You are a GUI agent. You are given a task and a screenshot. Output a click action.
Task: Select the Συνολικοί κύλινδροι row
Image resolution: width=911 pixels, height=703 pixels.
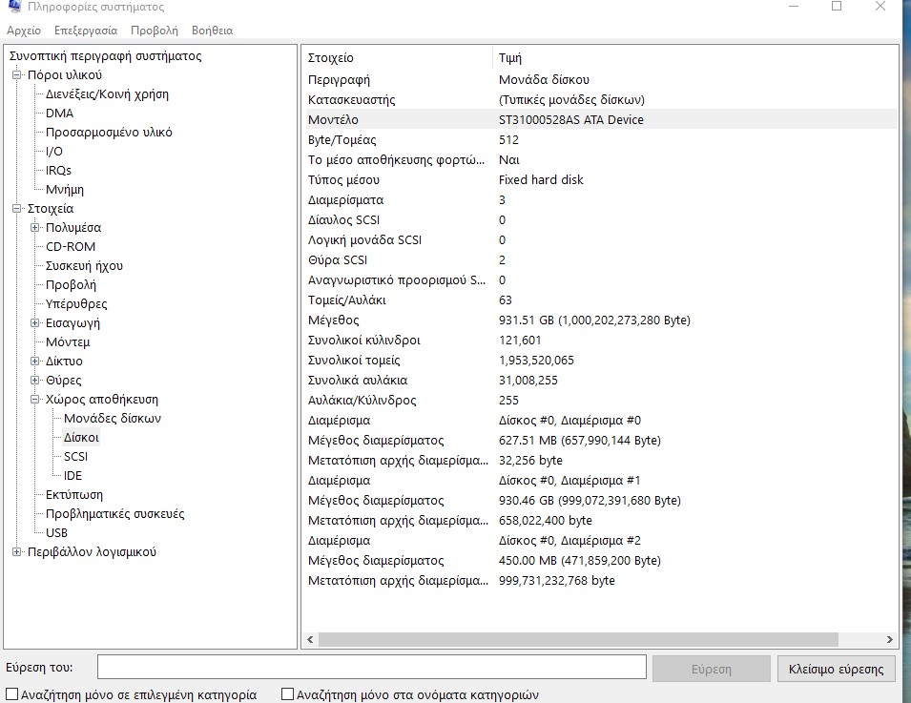coord(601,341)
